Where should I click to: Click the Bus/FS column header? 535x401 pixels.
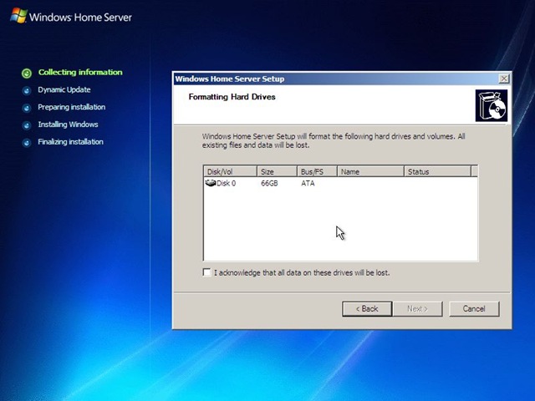pyautogui.click(x=317, y=171)
